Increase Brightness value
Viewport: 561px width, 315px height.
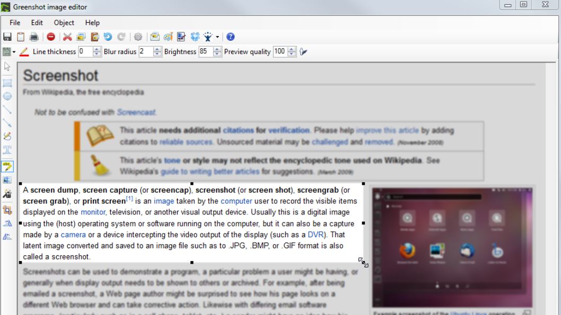(x=217, y=49)
